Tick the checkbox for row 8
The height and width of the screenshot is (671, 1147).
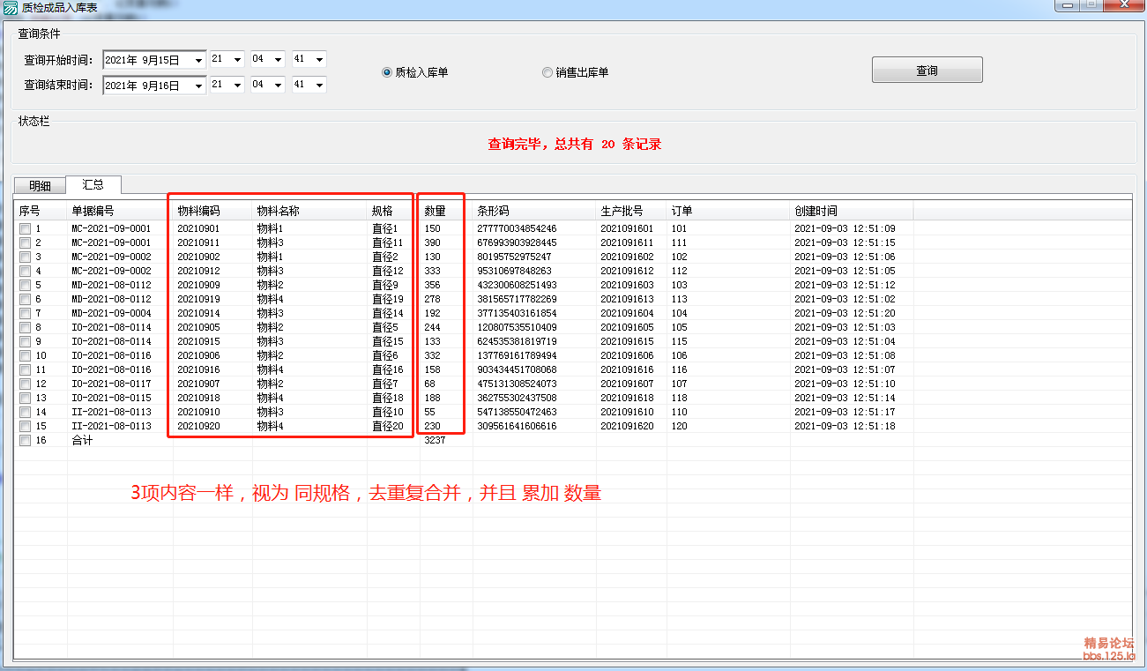(x=26, y=328)
